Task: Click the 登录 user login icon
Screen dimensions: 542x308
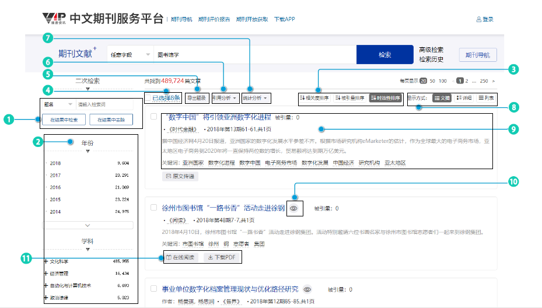Action: point(480,19)
